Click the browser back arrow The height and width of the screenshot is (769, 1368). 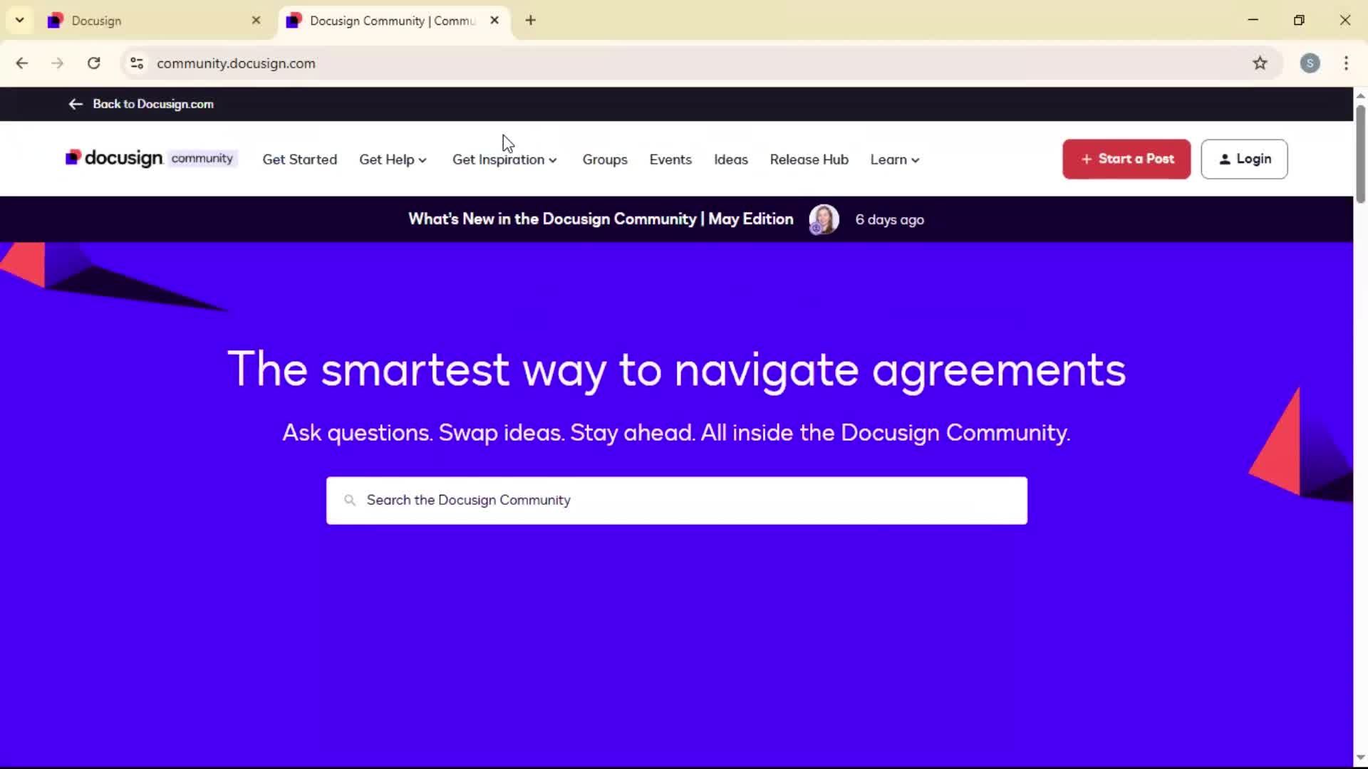click(22, 63)
